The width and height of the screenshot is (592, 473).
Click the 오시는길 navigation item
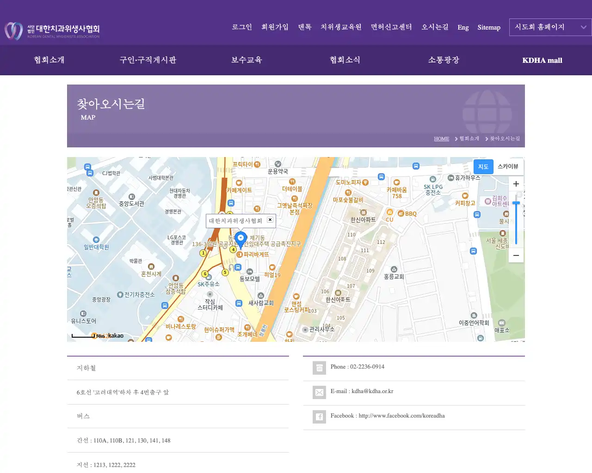434,27
